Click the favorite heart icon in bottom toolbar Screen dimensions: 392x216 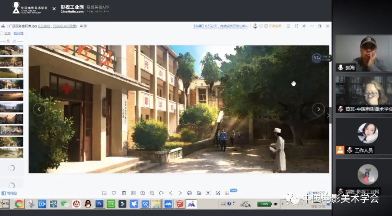click(x=114, y=193)
